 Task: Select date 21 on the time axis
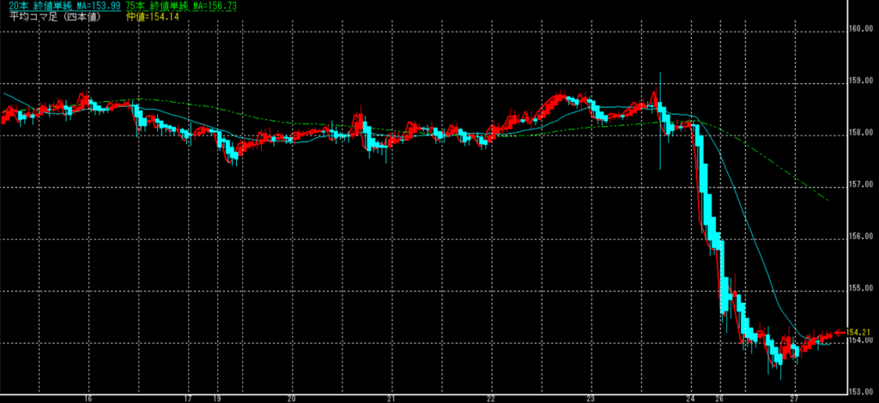point(391,398)
